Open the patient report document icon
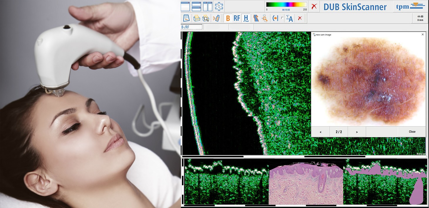Viewport: 429px width, 208px height. 186,18
